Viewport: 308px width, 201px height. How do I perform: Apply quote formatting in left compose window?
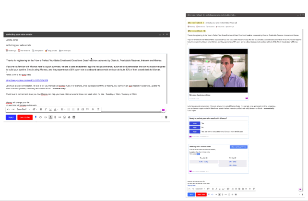pos(87,109)
